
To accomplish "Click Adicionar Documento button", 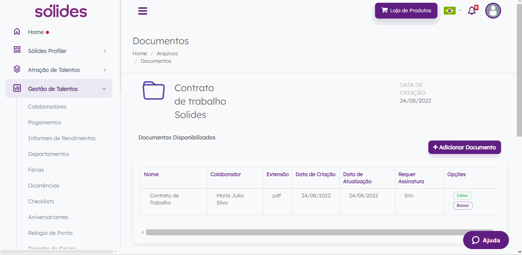I will 465,147.
